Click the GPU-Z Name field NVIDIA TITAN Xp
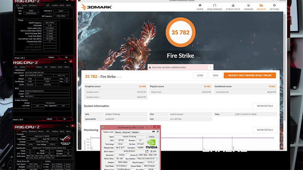Screen dimensions: 303x170 pyautogui.click(x=130, y=137)
